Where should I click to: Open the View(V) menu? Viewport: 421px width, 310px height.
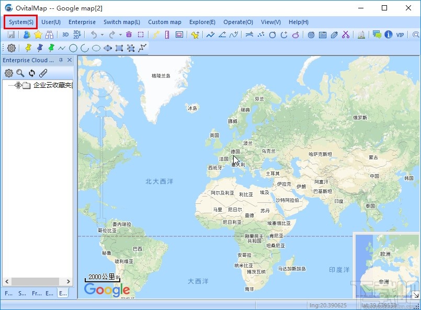point(271,22)
